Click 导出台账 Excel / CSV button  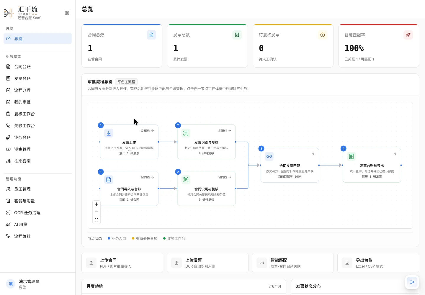pyautogui.click(x=378, y=263)
